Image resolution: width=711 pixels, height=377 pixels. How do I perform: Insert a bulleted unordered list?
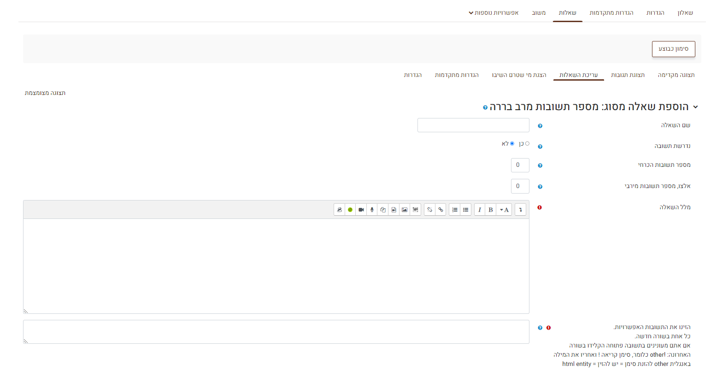point(466,210)
